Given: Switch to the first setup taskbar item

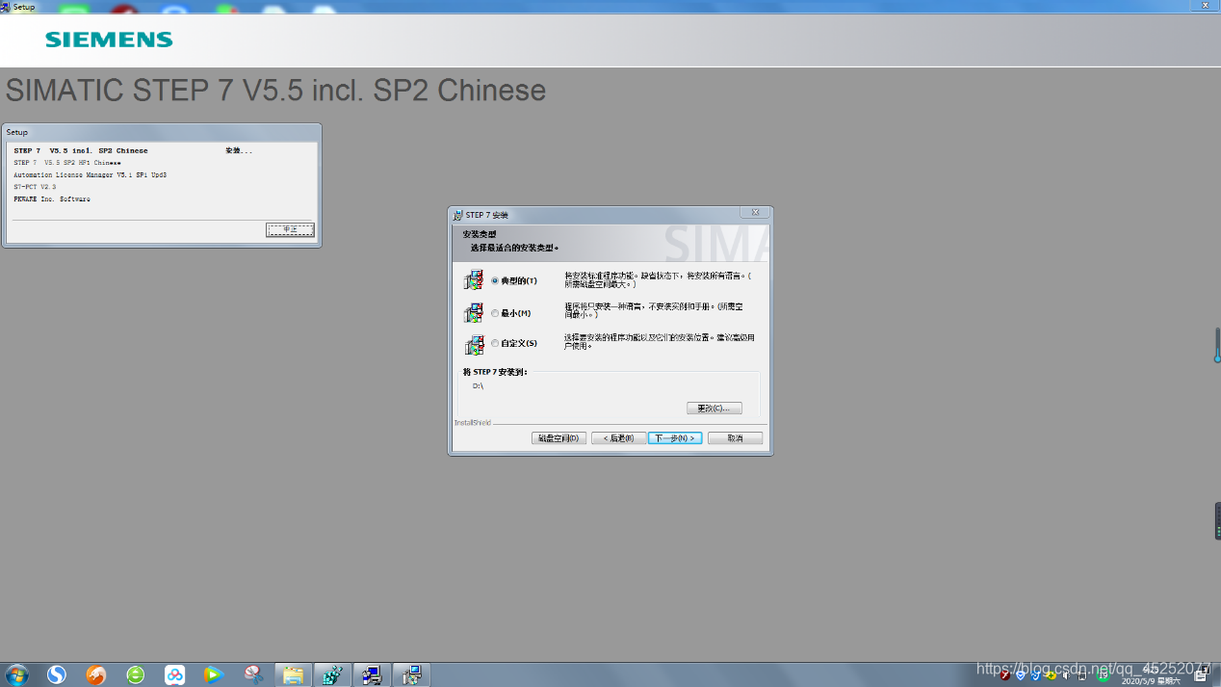Looking at the screenshot, I should click(x=332, y=674).
